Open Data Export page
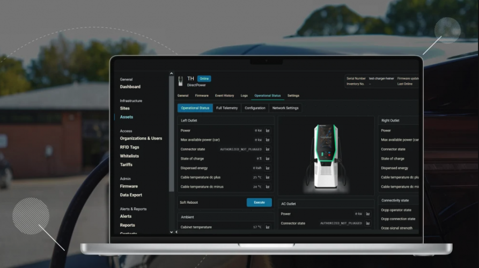The height and width of the screenshot is (268, 479). coord(131,195)
